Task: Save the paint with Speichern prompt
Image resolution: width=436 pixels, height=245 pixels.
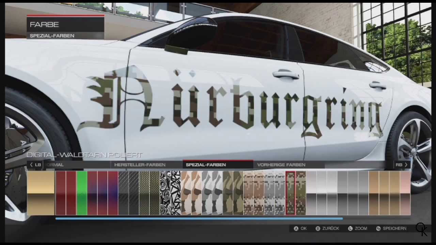Action: pyautogui.click(x=391, y=228)
